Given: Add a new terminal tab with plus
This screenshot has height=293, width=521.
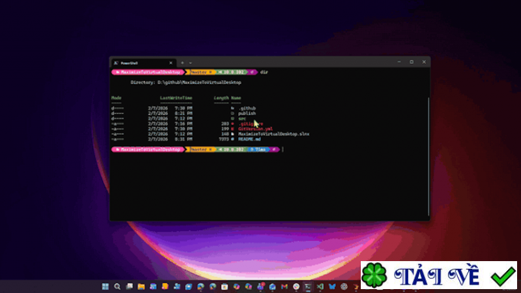Looking at the screenshot, I should (182, 63).
